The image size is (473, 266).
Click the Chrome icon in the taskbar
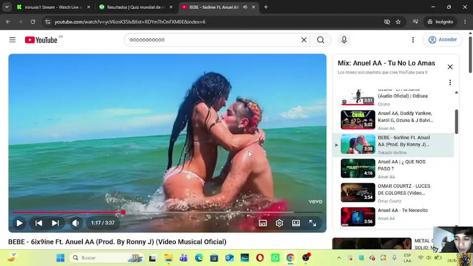pos(290,258)
